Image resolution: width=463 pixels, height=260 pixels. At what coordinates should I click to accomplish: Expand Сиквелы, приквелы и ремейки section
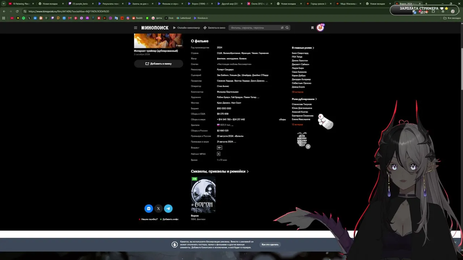pyautogui.click(x=220, y=172)
